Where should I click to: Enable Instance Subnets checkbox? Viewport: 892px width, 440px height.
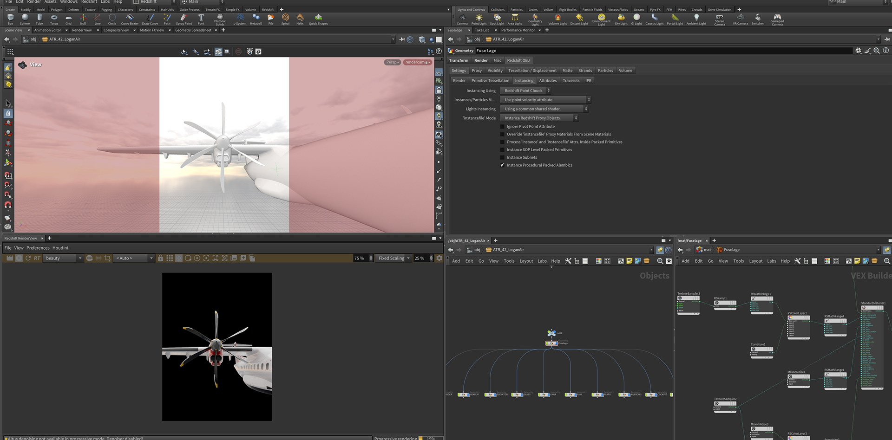502,158
